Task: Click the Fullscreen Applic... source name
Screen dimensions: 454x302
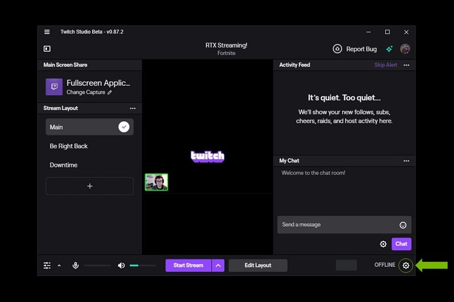Action: [98, 83]
